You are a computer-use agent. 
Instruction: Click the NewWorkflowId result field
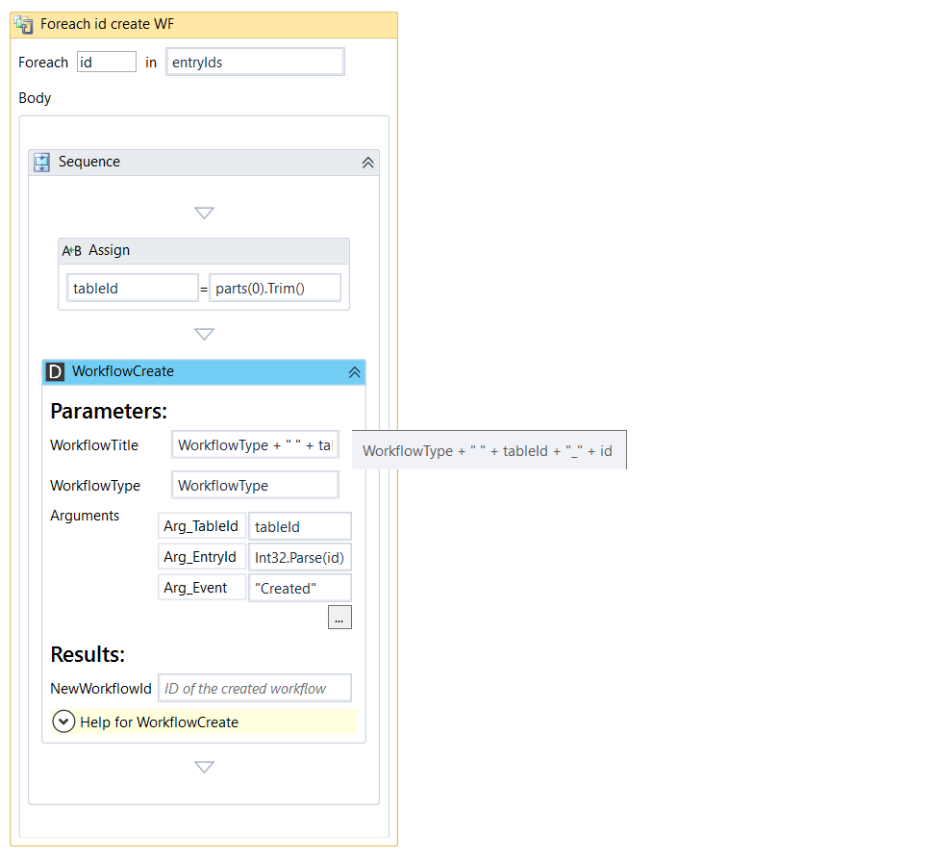coord(255,689)
